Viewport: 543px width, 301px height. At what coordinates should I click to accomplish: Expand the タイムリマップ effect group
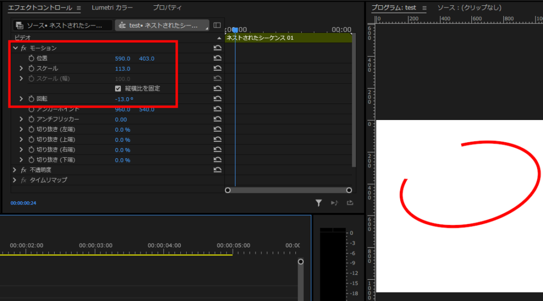pyautogui.click(x=14, y=180)
